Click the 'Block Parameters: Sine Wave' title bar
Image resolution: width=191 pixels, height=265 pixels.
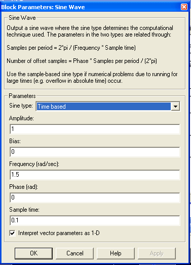pos(91,7)
